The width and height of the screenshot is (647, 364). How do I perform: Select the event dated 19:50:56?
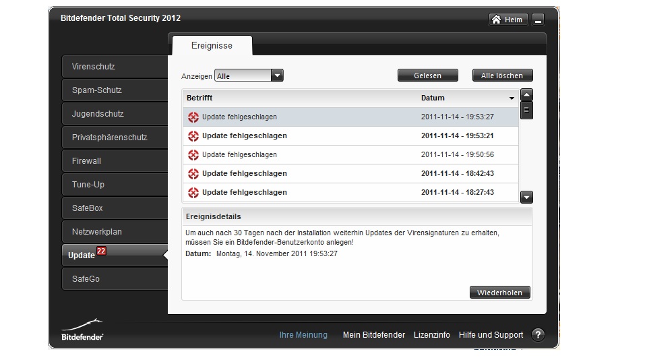350,155
